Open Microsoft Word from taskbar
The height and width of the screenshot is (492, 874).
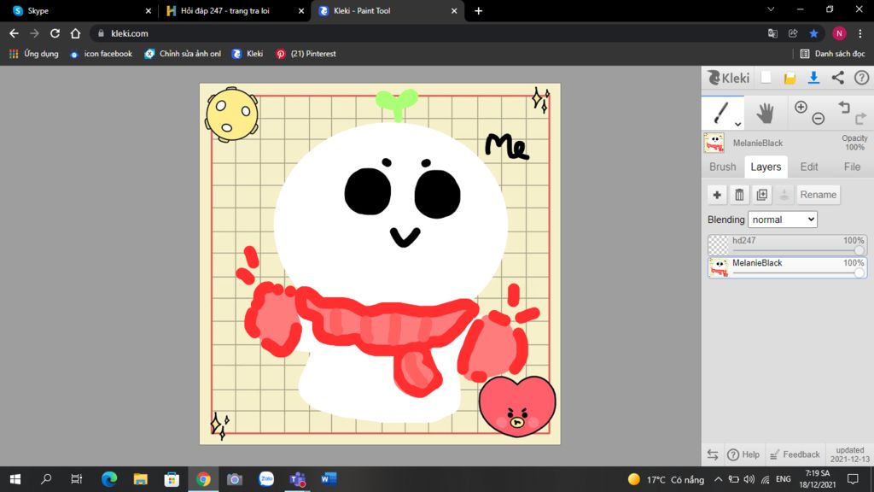point(329,479)
